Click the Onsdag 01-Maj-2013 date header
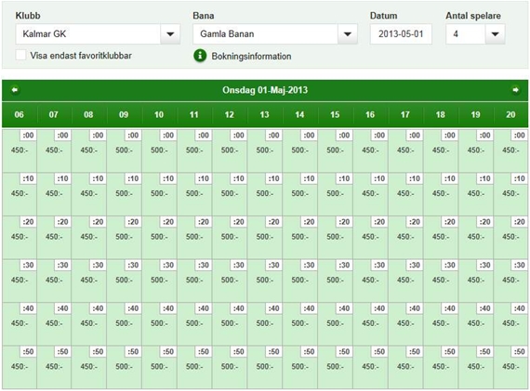 265,90
